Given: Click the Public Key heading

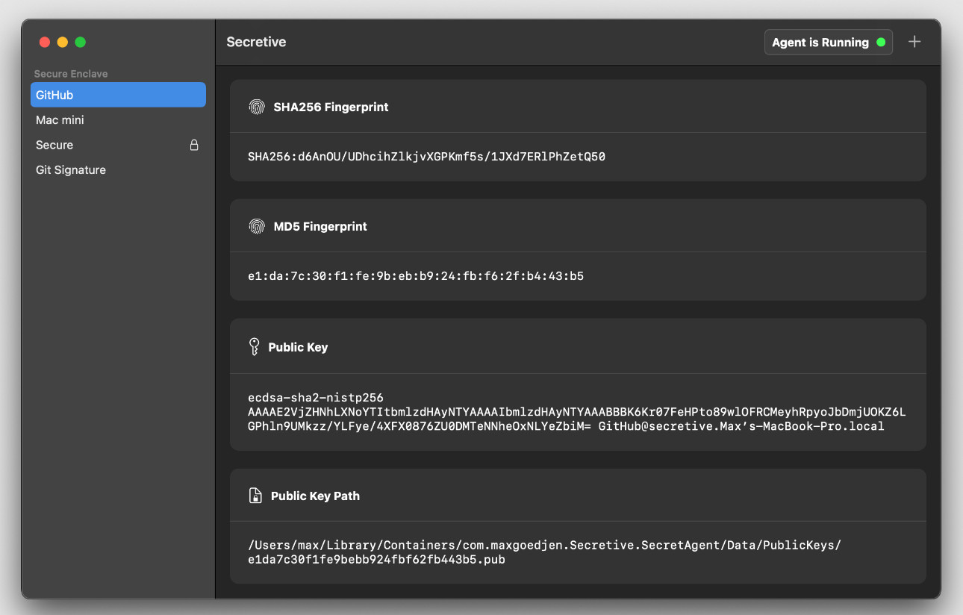Looking at the screenshot, I should [x=298, y=347].
